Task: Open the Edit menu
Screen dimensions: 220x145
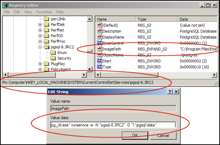Action: 17,12
